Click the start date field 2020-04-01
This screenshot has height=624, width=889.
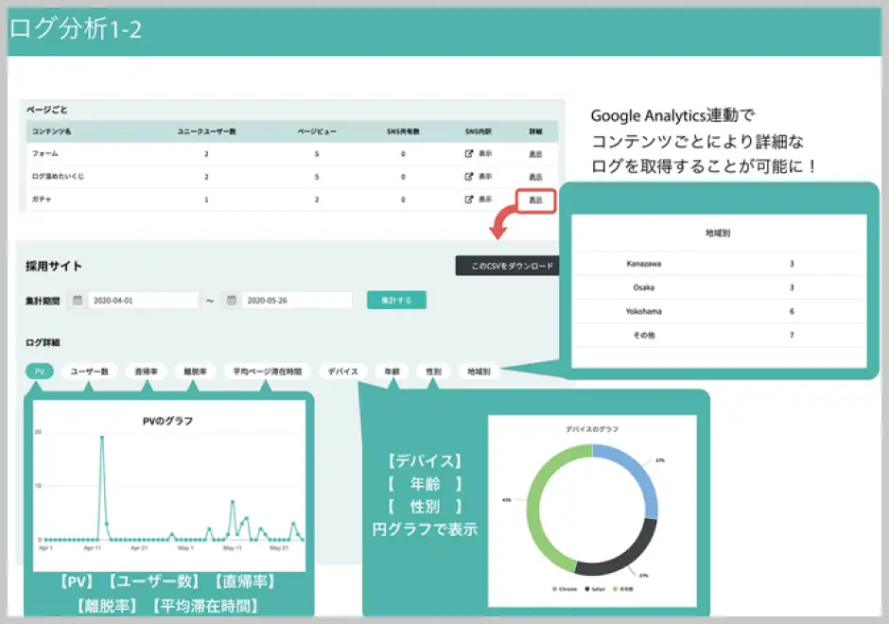(142, 300)
